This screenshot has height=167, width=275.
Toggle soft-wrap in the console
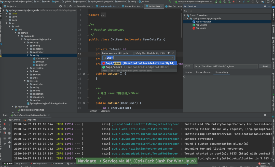point(9,134)
